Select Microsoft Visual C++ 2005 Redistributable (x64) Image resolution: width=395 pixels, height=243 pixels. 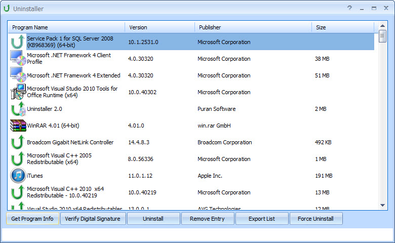point(59,158)
